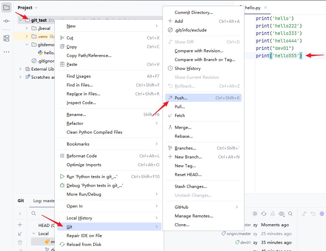The height and width of the screenshot is (251, 326).
Task: Click the search icon in Git branches pane
Action: tap(34, 213)
